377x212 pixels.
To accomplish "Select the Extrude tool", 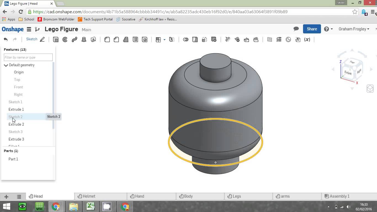I will (x=55, y=39).
